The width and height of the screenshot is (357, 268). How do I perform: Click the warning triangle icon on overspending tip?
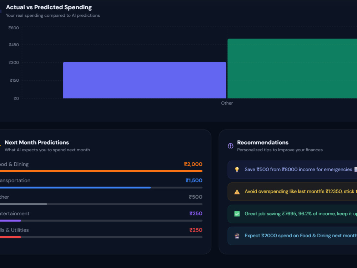(237, 192)
